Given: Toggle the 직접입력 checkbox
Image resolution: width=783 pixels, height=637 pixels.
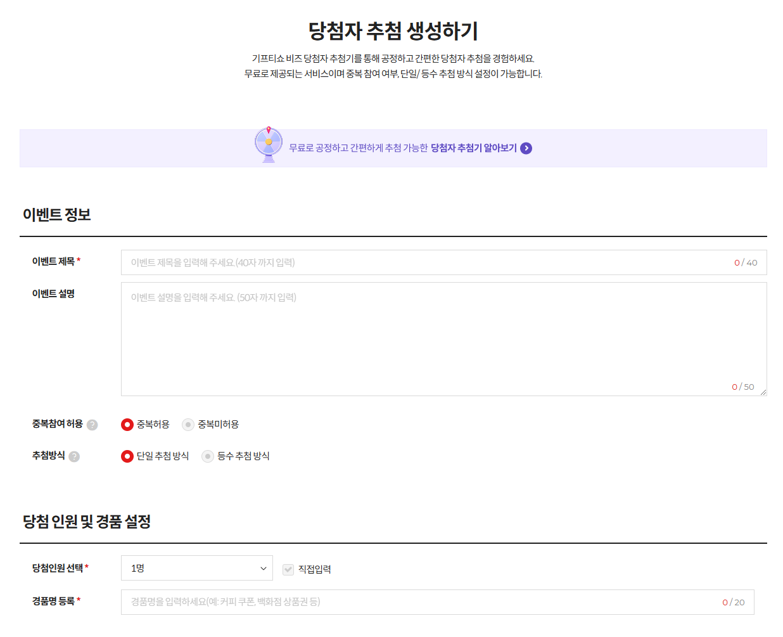Looking at the screenshot, I should point(288,569).
